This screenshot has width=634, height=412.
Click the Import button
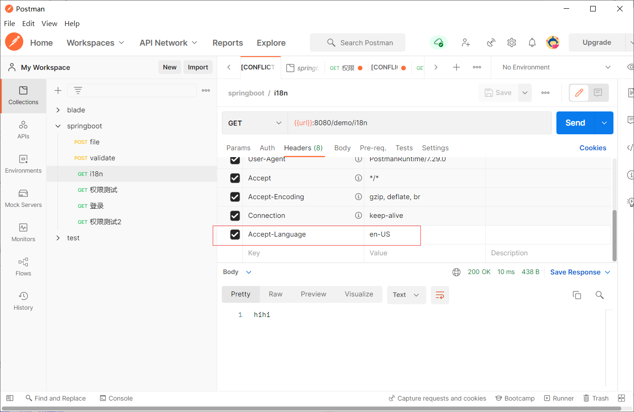[x=198, y=67]
